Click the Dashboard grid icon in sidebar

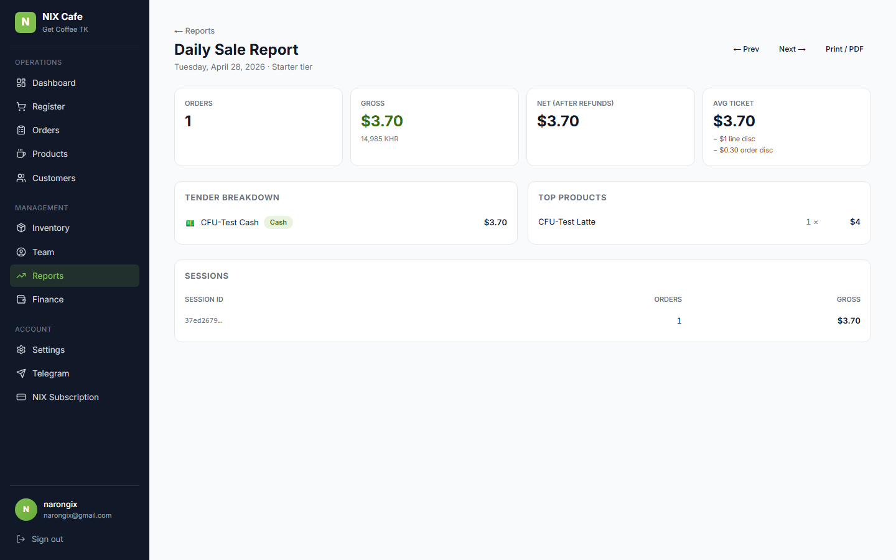tap(21, 83)
